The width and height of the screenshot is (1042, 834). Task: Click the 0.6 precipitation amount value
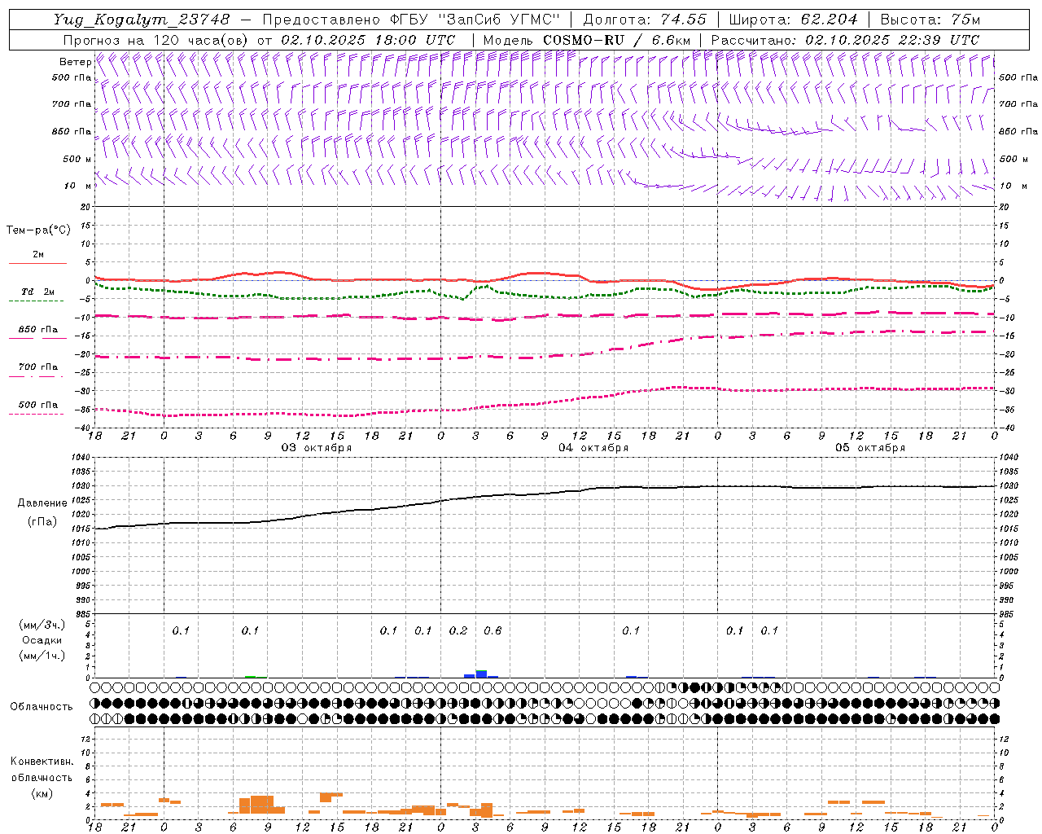(493, 630)
